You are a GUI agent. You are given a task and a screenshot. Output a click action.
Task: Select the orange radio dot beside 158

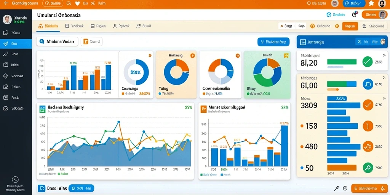pos(302,126)
